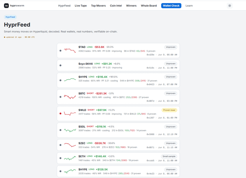
Task: Click the Small sample badge on $ETH
Action: [169, 156]
